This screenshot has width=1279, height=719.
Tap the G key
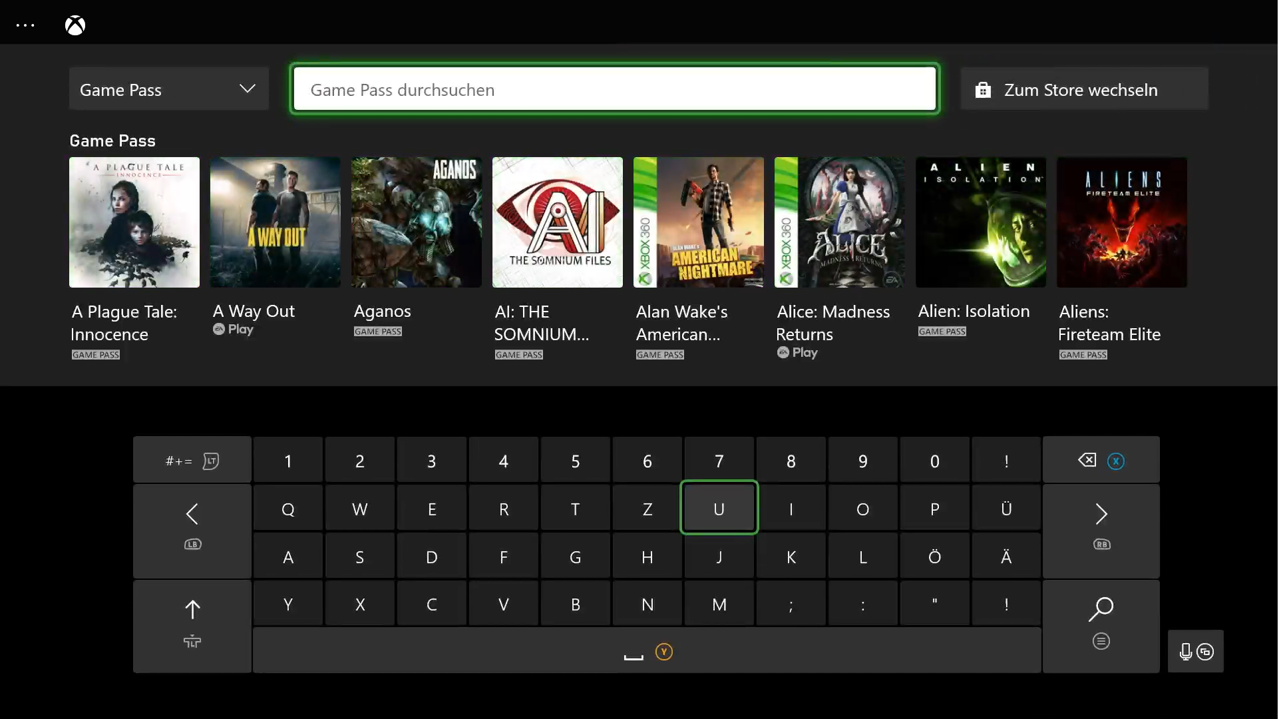(576, 557)
